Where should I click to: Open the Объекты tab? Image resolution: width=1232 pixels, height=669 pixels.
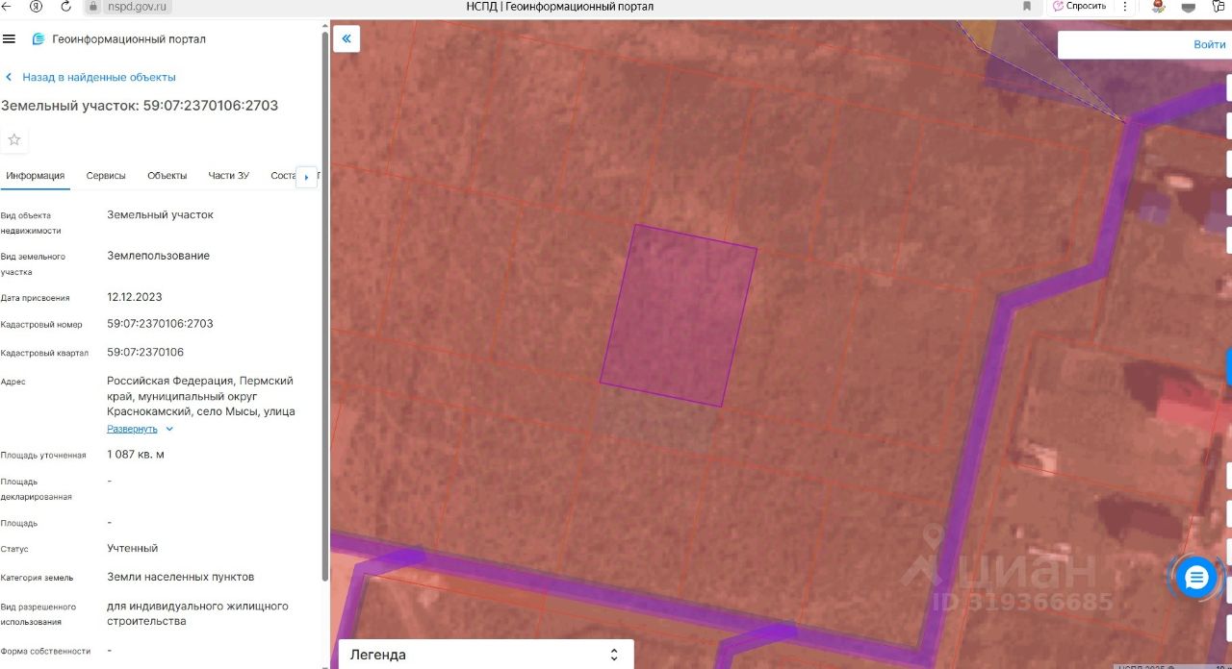(167, 176)
